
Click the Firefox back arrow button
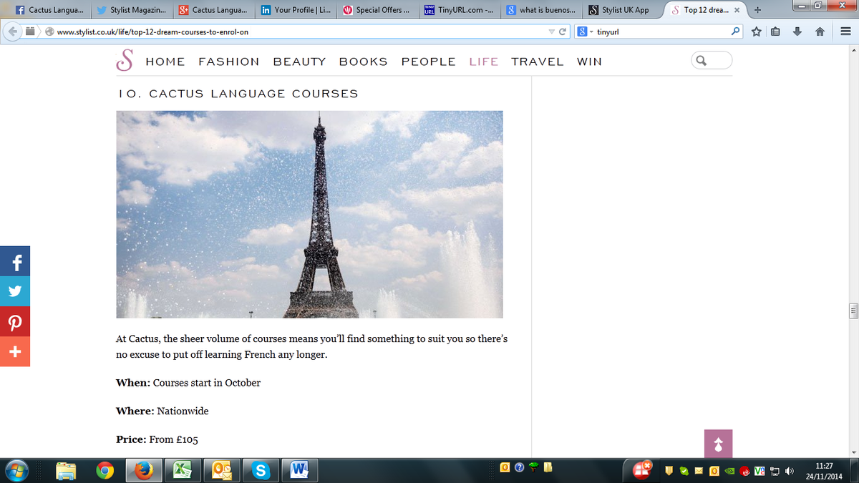(x=14, y=31)
